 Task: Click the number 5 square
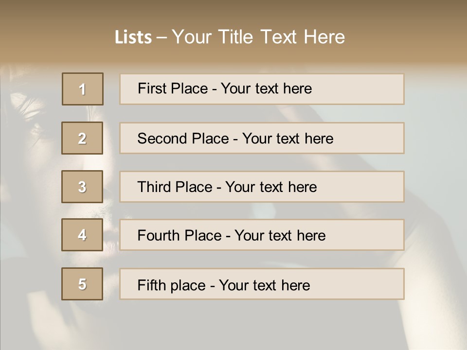point(82,284)
